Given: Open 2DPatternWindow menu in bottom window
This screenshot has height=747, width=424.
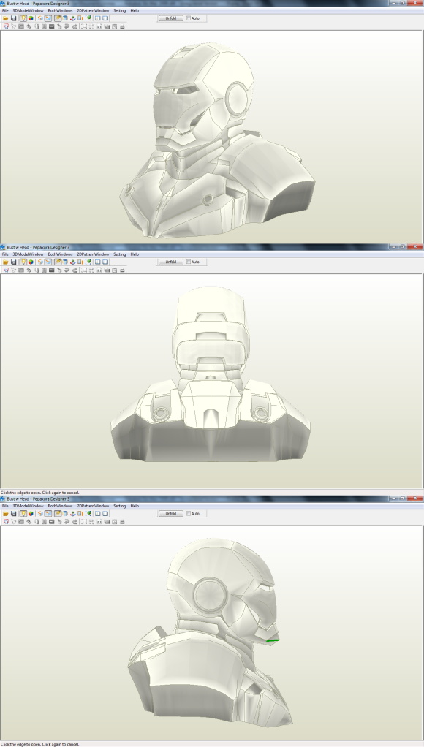Looking at the screenshot, I should tap(93, 506).
